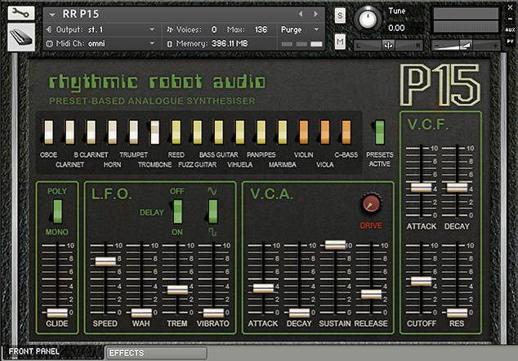
Task: Click the VCA DECAY slider handle
Action: 299,313
